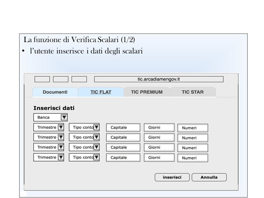Go to the TIC STAR tab
The height and width of the screenshot is (198, 264).
click(x=193, y=92)
